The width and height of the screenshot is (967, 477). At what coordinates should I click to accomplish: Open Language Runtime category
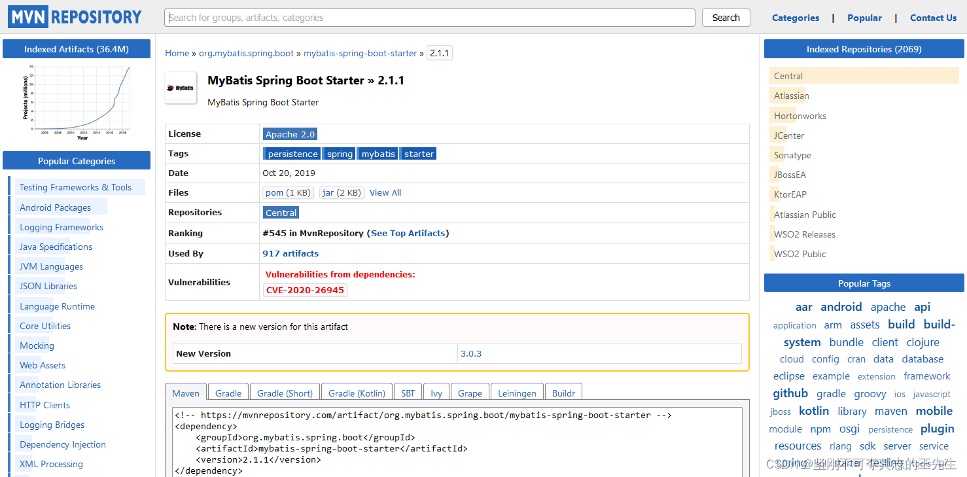click(x=57, y=306)
